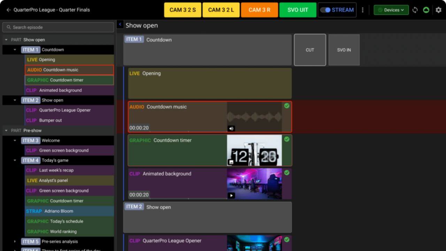This screenshot has width=446, height=251.
Task: Click green checkmark on Countdown music row
Action: (287, 106)
